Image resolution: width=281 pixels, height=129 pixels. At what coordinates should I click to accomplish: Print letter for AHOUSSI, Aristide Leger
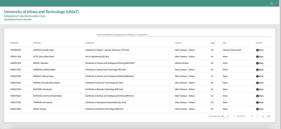coord(260,50)
